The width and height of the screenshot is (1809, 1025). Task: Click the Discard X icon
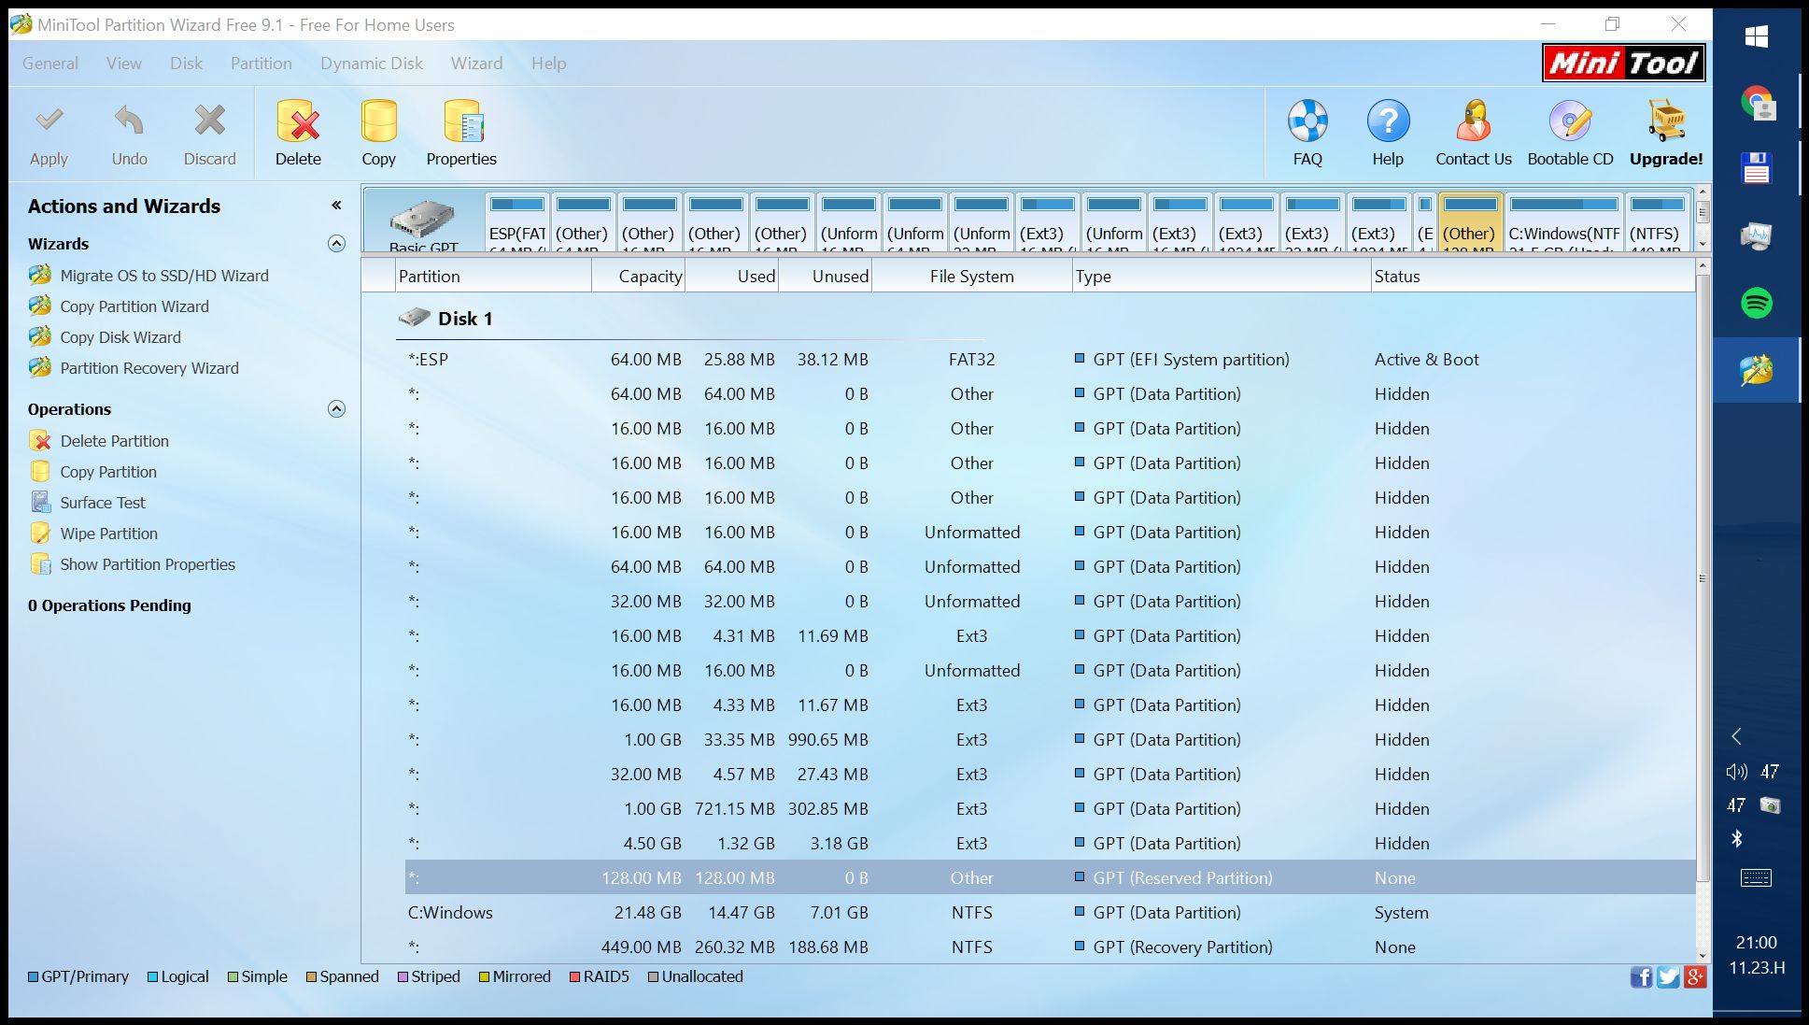209,121
